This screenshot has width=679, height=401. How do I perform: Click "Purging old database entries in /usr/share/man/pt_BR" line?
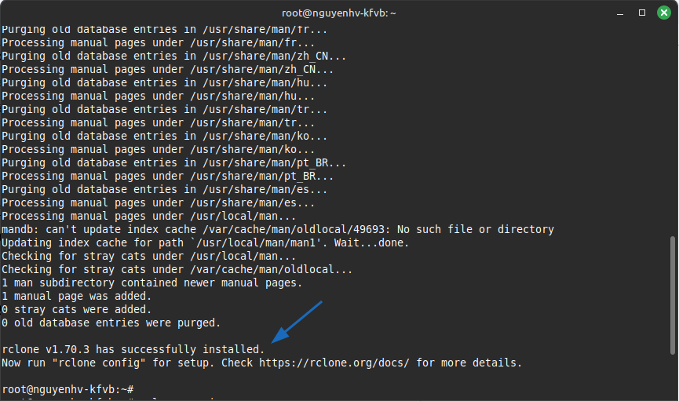tap(173, 162)
